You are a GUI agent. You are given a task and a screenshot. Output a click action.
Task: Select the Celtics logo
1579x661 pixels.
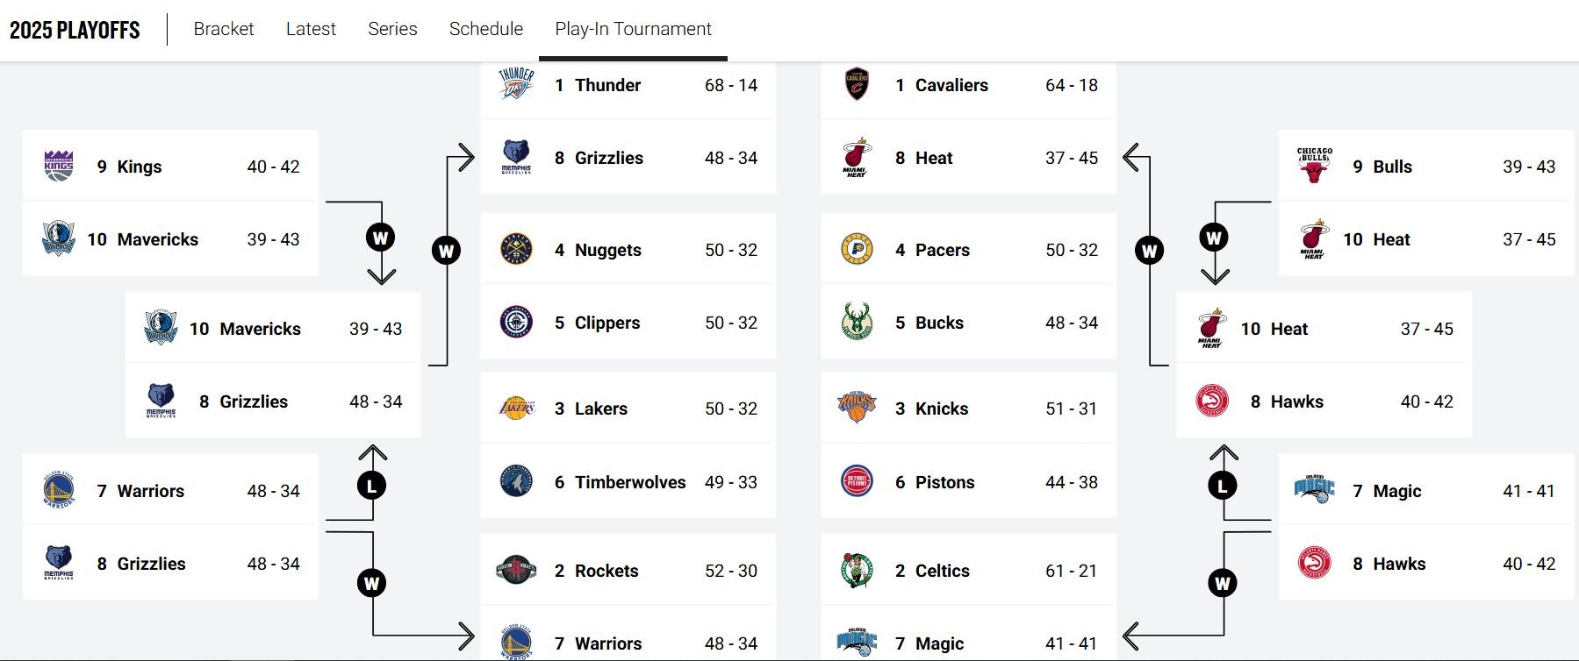click(x=857, y=570)
